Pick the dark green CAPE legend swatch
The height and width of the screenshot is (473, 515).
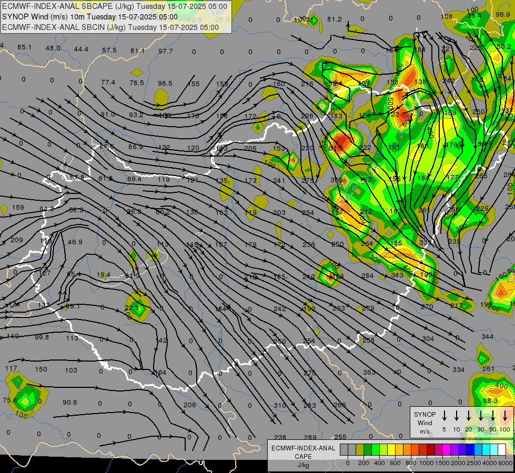368,450
